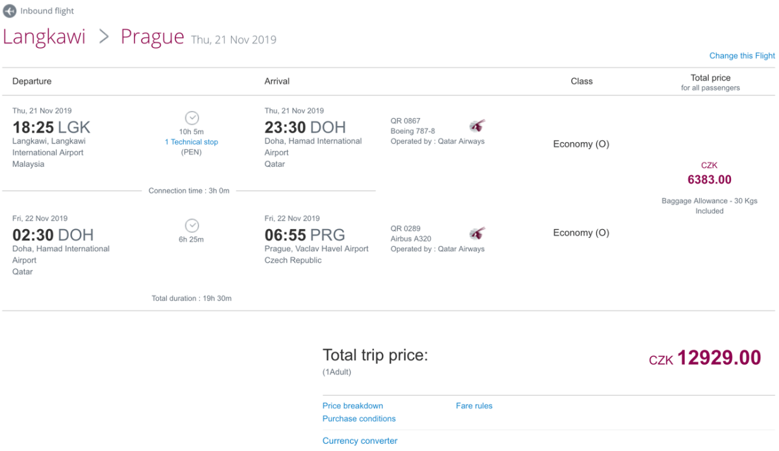View the Purchase conditions link
The width and height of the screenshot is (779, 451).
(359, 419)
